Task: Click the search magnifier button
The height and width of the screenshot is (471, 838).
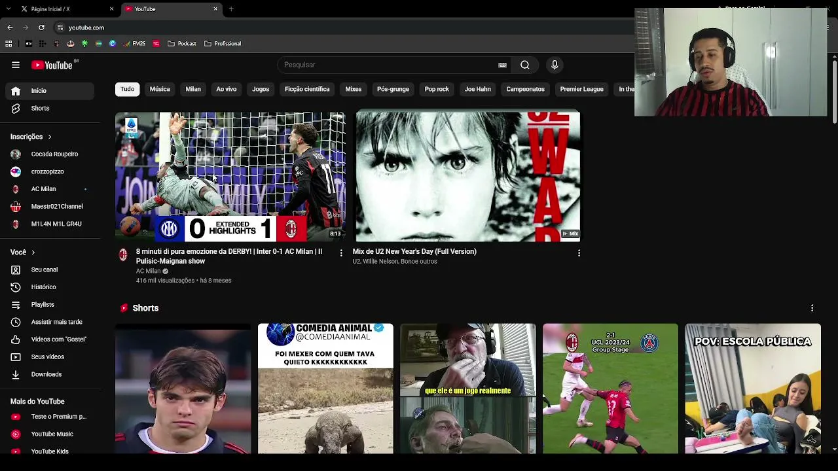Action: click(525, 65)
